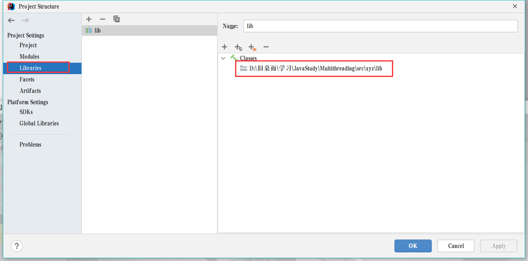528x261 pixels.
Task: Click the Cancel button
Action: 456,246
